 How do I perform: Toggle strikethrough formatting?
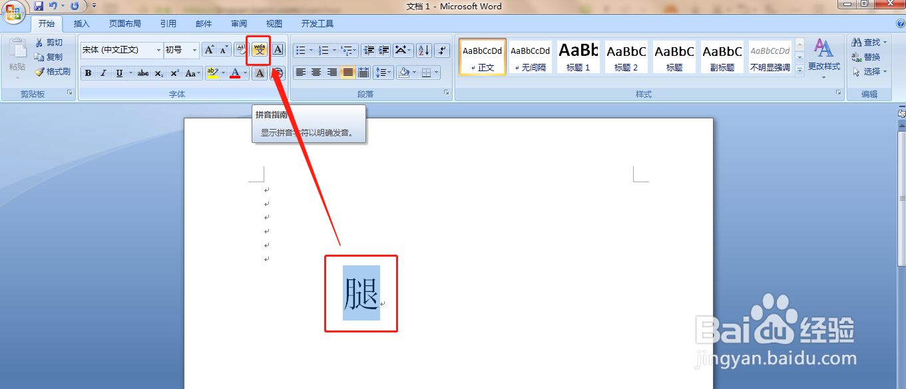(143, 73)
